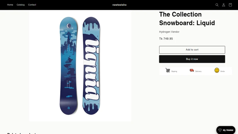Open the Catalog menu item

pyautogui.click(x=21, y=5)
